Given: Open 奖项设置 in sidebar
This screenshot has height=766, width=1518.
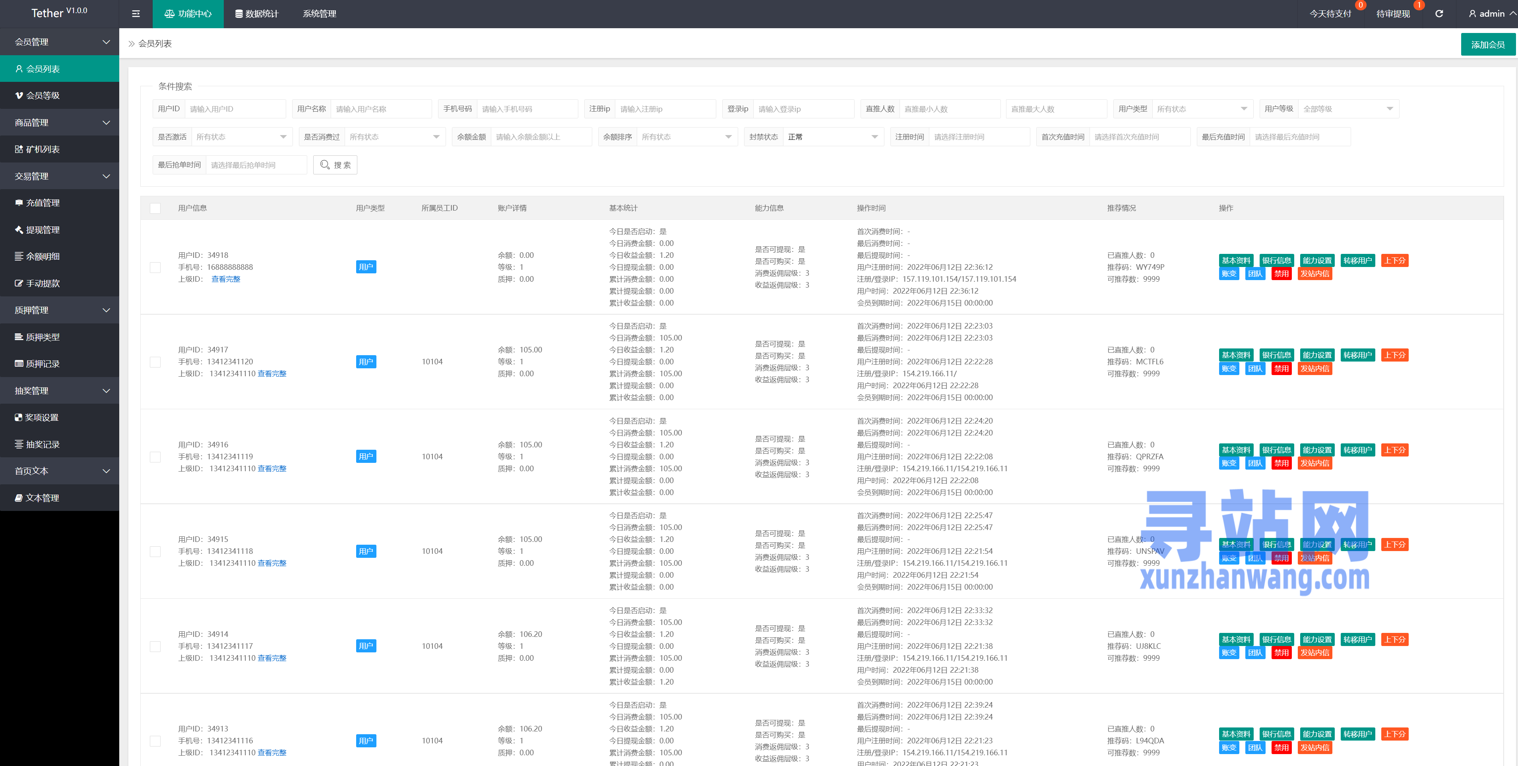Looking at the screenshot, I should coord(60,417).
